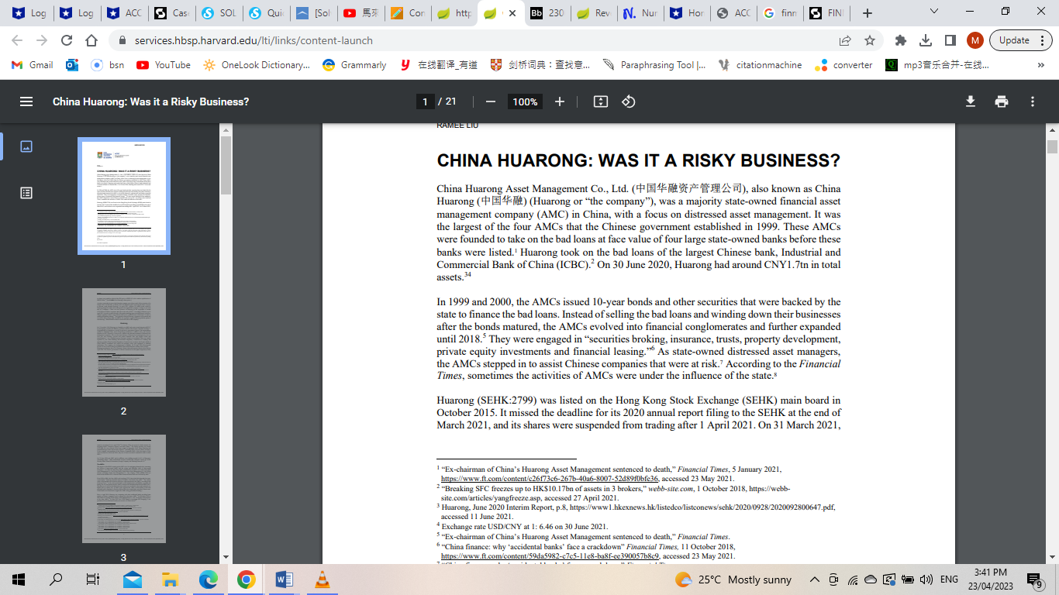This screenshot has height=595, width=1059.
Task: Click the document vertical scrollbar thumb
Action: (x=1052, y=147)
